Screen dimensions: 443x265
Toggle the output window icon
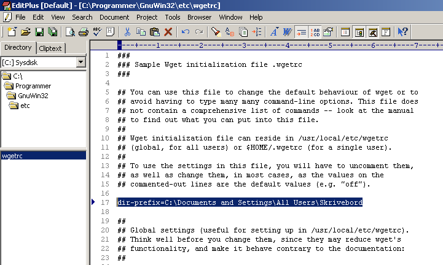(373, 32)
